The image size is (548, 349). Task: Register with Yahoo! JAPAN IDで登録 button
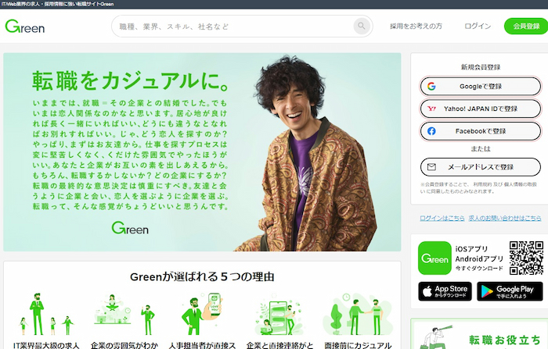[x=481, y=109]
